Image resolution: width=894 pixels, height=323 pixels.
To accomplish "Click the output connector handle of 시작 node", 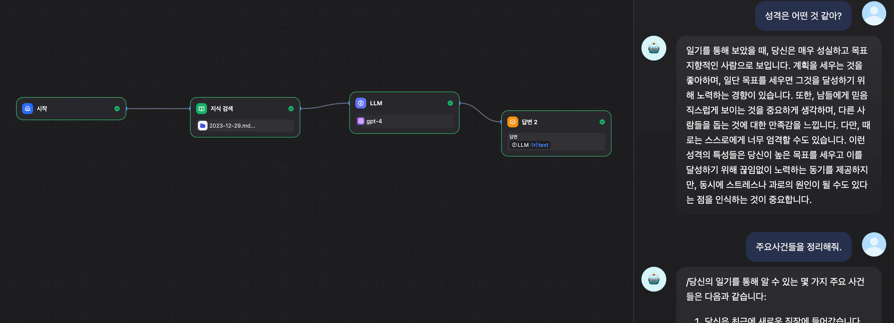I will point(126,108).
